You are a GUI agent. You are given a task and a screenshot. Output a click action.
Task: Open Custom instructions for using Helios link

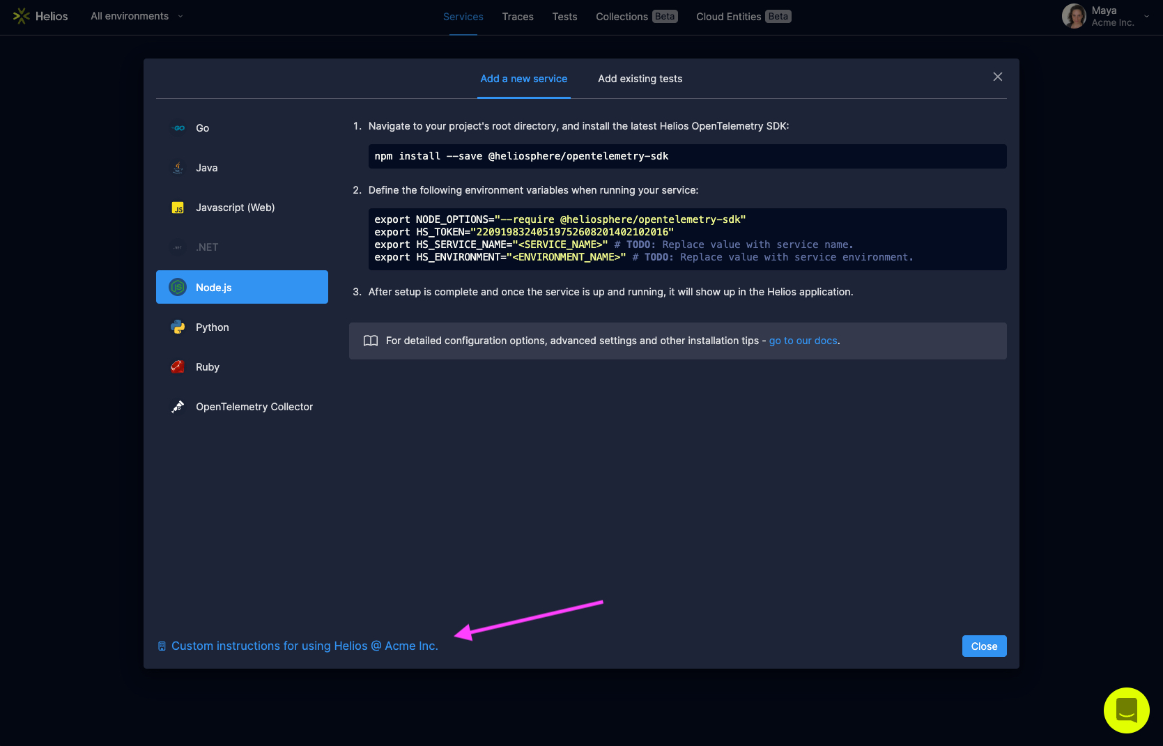(x=305, y=646)
